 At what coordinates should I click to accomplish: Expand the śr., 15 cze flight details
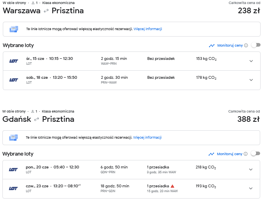tap(251, 61)
